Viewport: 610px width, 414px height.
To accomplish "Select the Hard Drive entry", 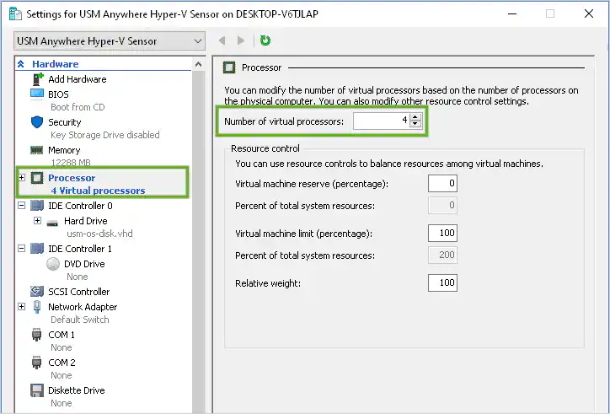I will pos(86,221).
